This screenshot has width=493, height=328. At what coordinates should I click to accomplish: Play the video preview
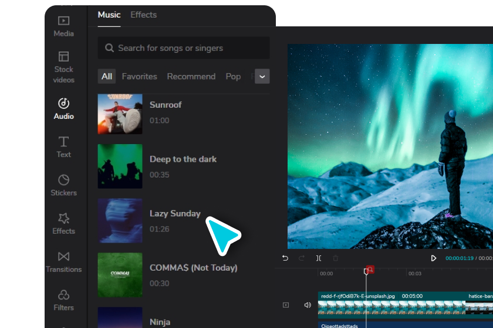click(433, 258)
